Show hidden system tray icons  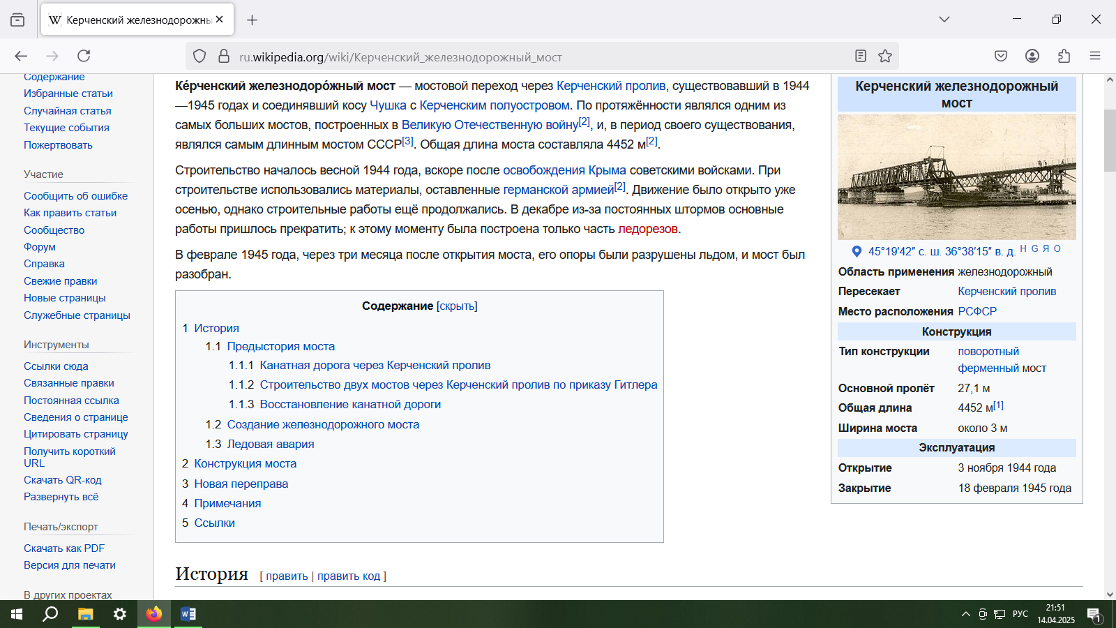pyautogui.click(x=965, y=614)
